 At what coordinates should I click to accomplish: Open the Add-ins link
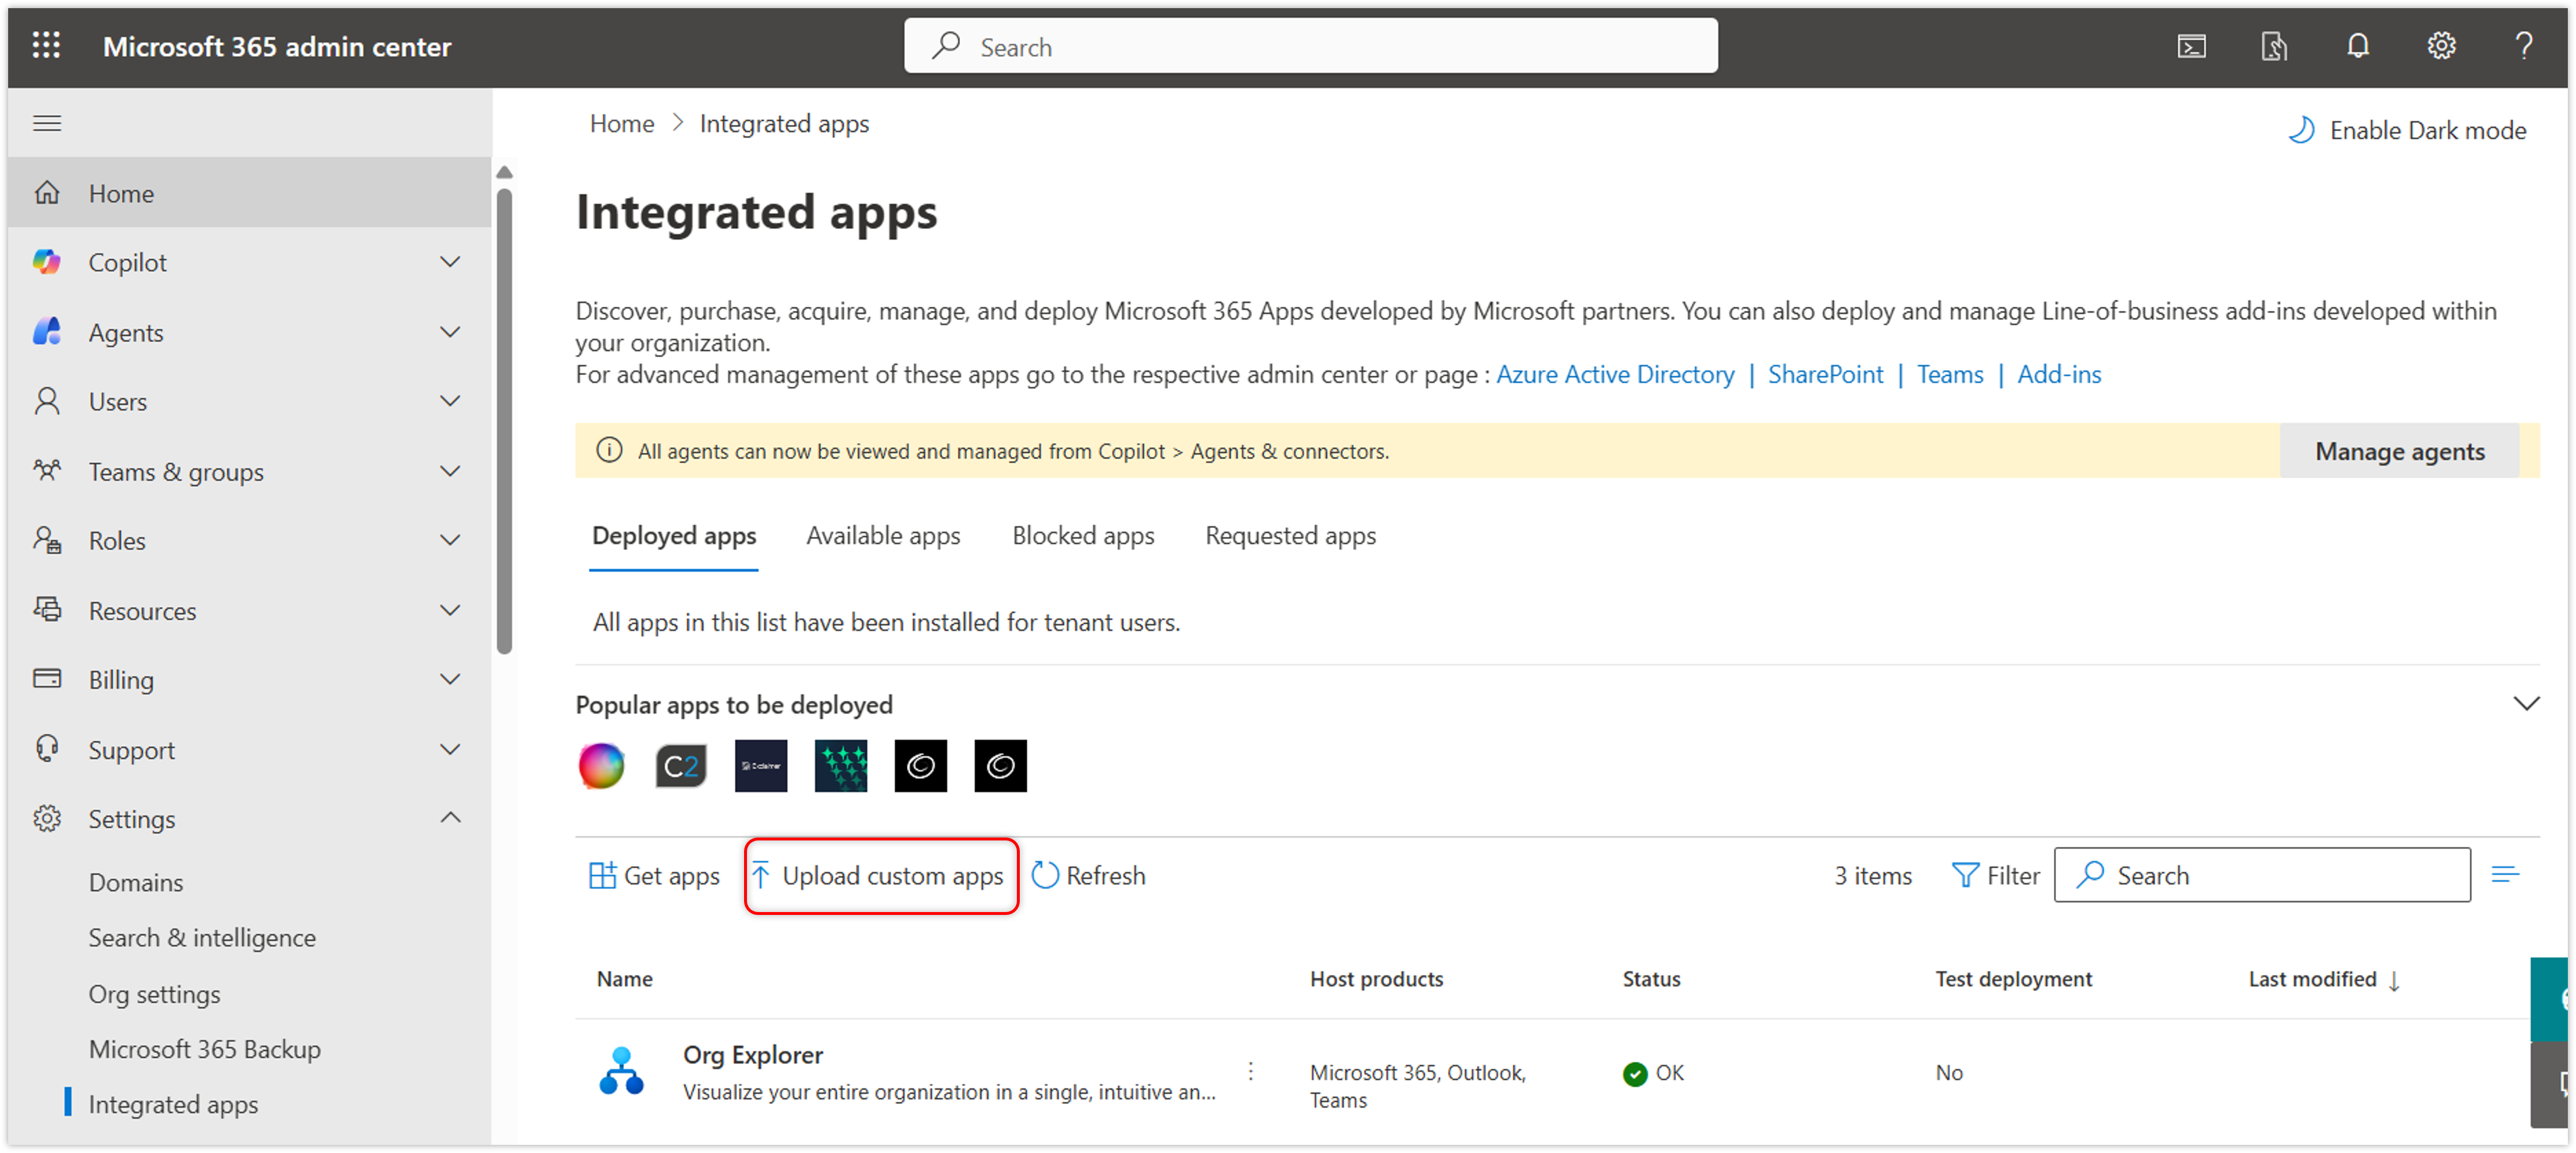pyautogui.click(x=2059, y=374)
